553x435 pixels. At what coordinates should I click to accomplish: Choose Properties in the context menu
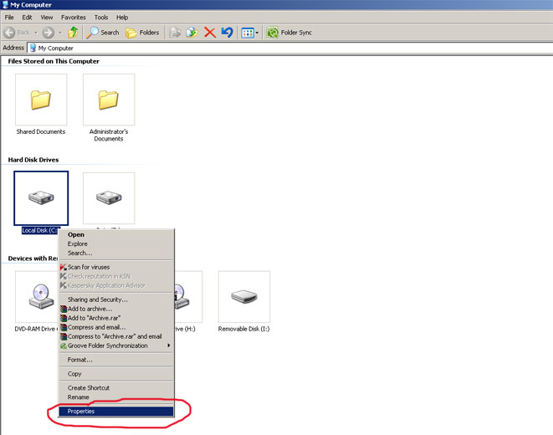(x=116, y=412)
